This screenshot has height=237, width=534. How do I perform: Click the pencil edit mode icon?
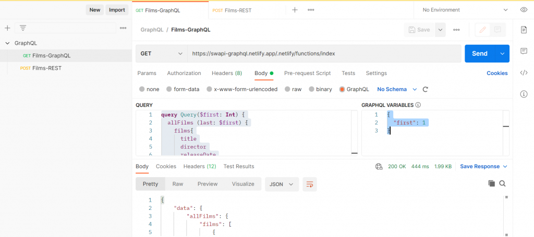(482, 30)
